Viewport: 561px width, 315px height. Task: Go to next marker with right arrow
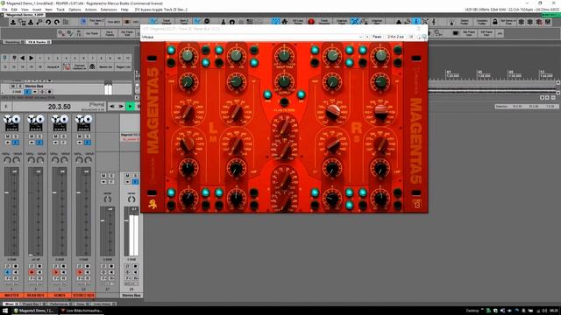tap(32, 58)
